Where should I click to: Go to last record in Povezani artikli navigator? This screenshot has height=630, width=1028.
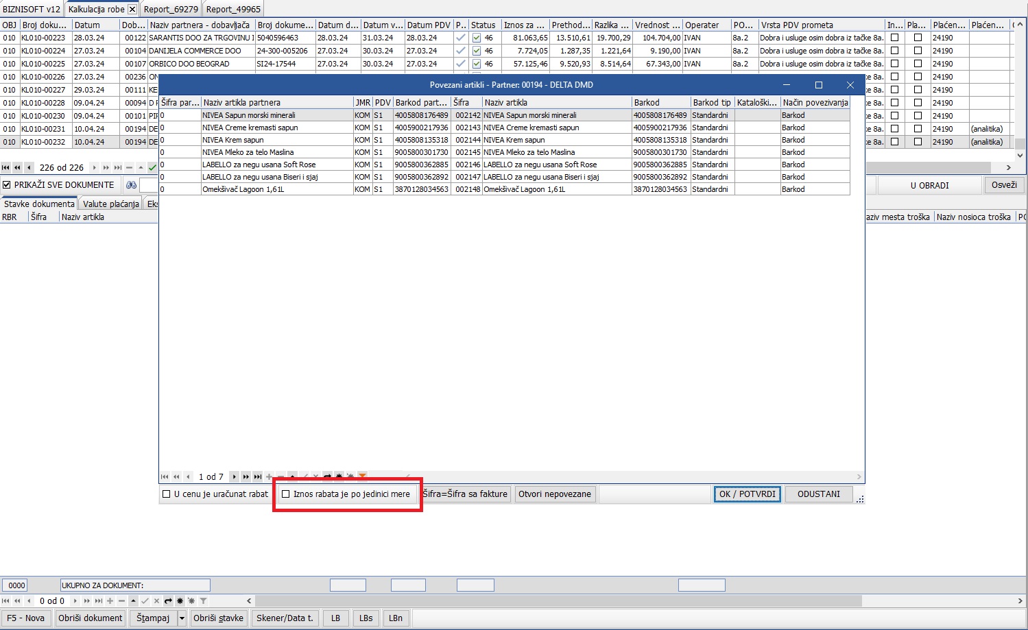coord(257,476)
